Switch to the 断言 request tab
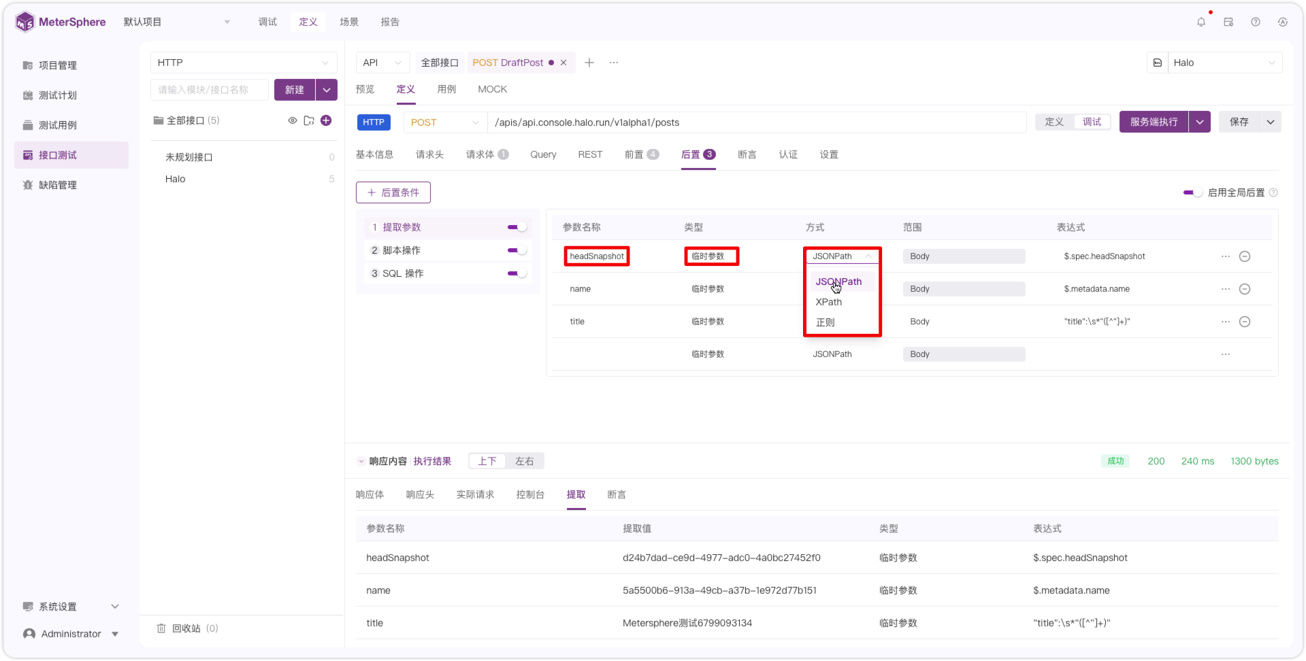Viewport: 1306px width, 661px height. [x=747, y=154]
